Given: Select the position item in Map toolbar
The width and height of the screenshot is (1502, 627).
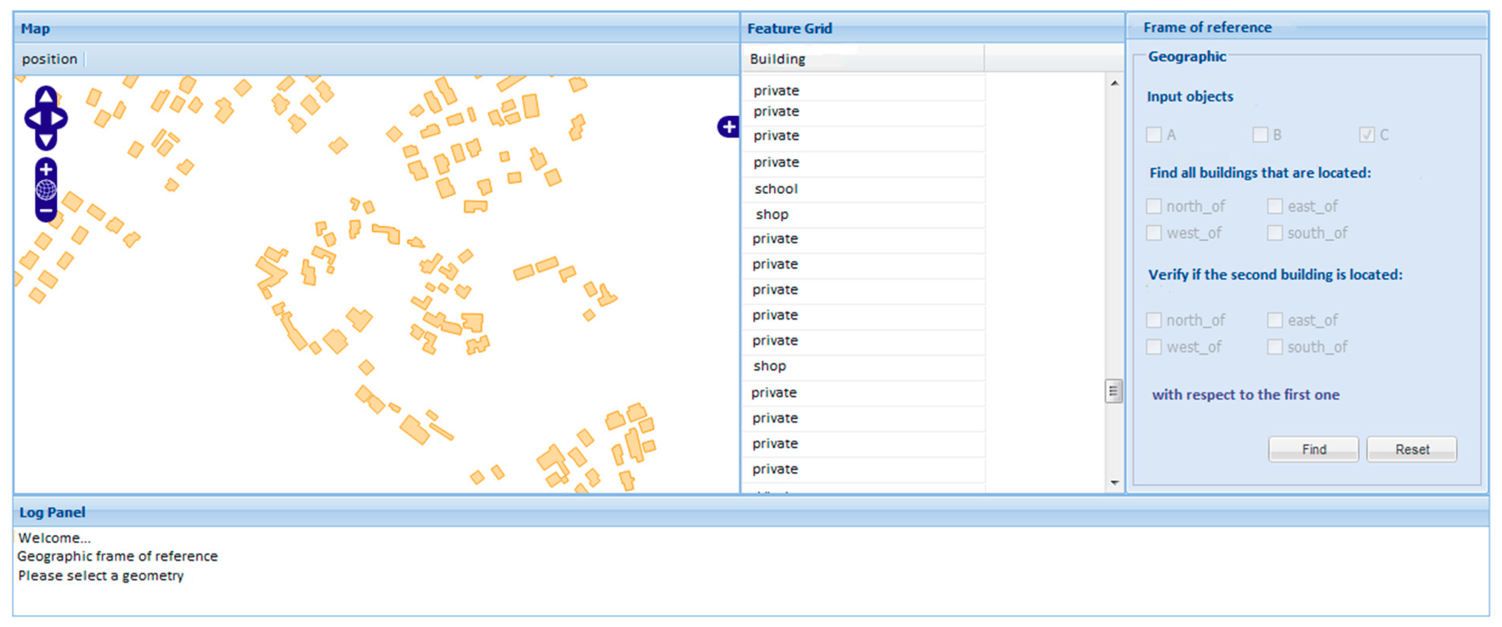Looking at the screenshot, I should tap(49, 59).
